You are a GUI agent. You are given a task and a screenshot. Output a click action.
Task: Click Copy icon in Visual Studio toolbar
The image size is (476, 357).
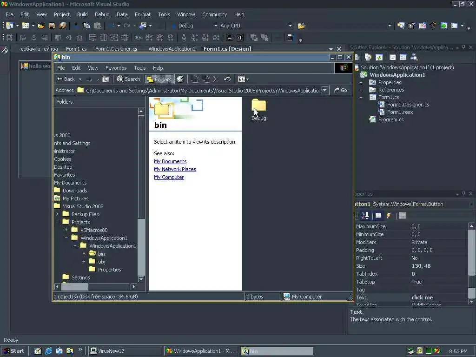coord(86,26)
